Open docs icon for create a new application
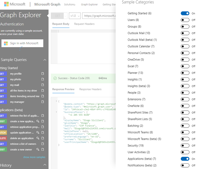 click(43, 121)
